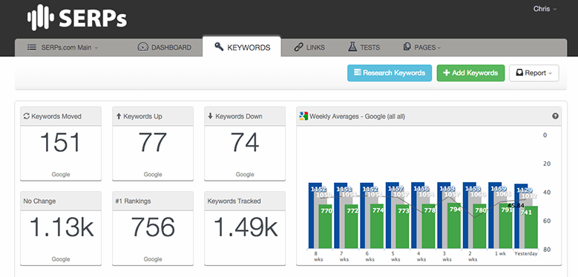Click the No Change card header
The width and height of the screenshot is (578, 277).
pyautogui.click(x=61, y=201)
